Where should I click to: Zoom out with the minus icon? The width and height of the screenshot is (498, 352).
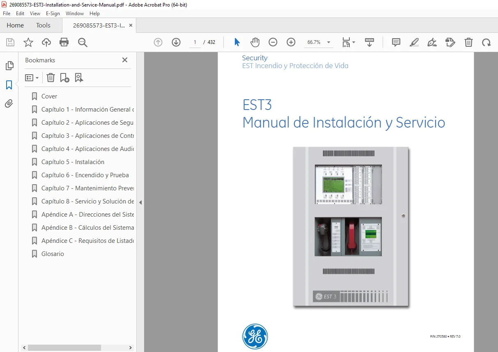pos(273,42)
